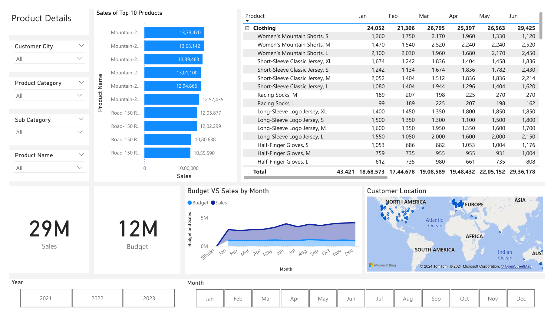Open the Customer City All dropdown
The width and height of the screenshot is (554, 319).
click(x=49, y=58)
